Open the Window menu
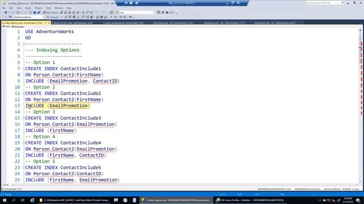This screenshot has width=364, height=204. (x=59, y=8)
